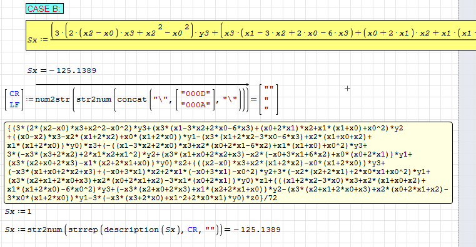Select the "000A" string element
The image size is (476, 247).
pos(196,105)
